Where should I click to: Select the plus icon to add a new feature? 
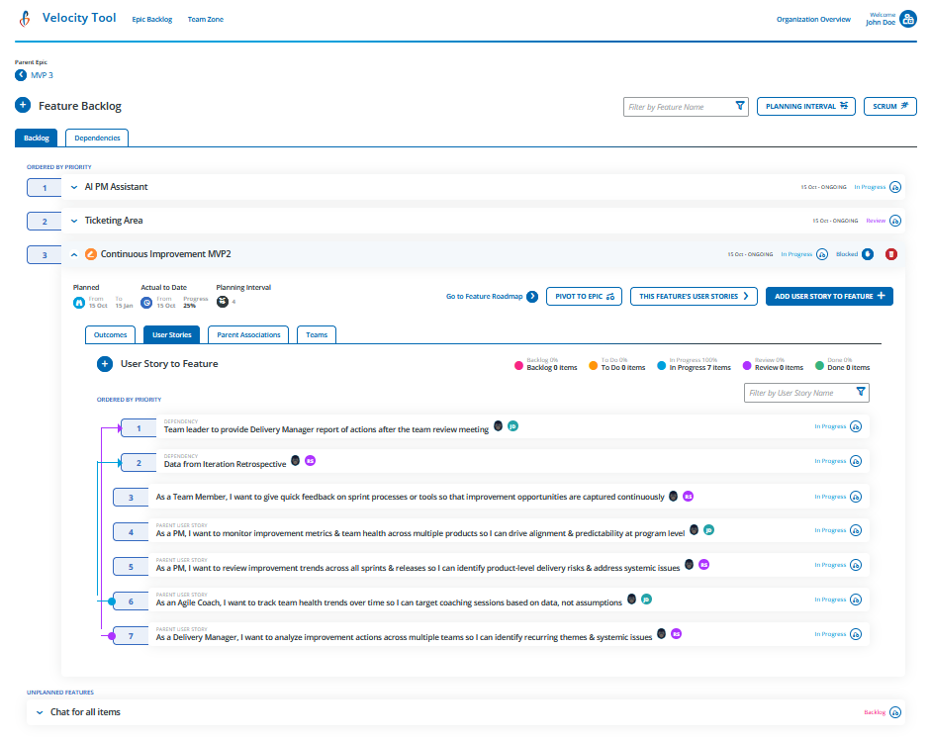pos(22,106)
